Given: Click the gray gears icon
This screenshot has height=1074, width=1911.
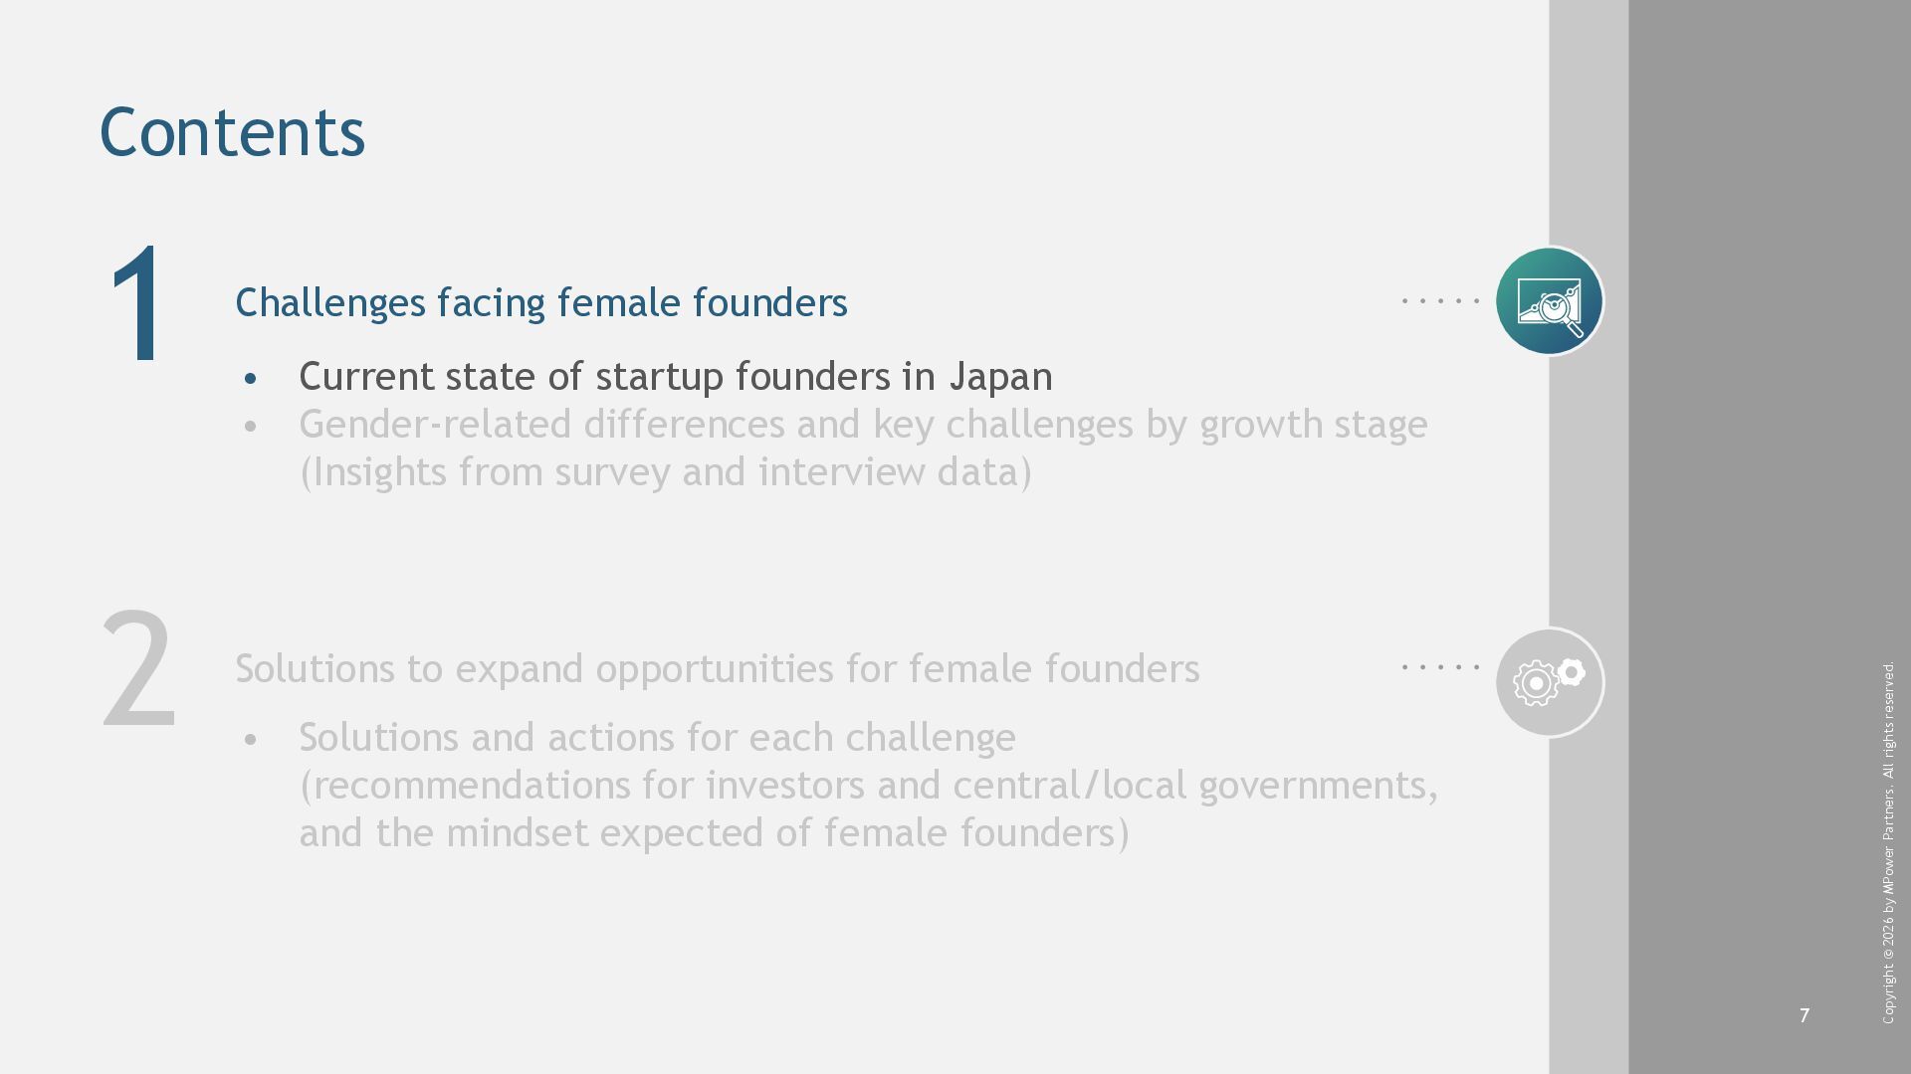Looking at the screenshot, I should [x=1549, y=682].
